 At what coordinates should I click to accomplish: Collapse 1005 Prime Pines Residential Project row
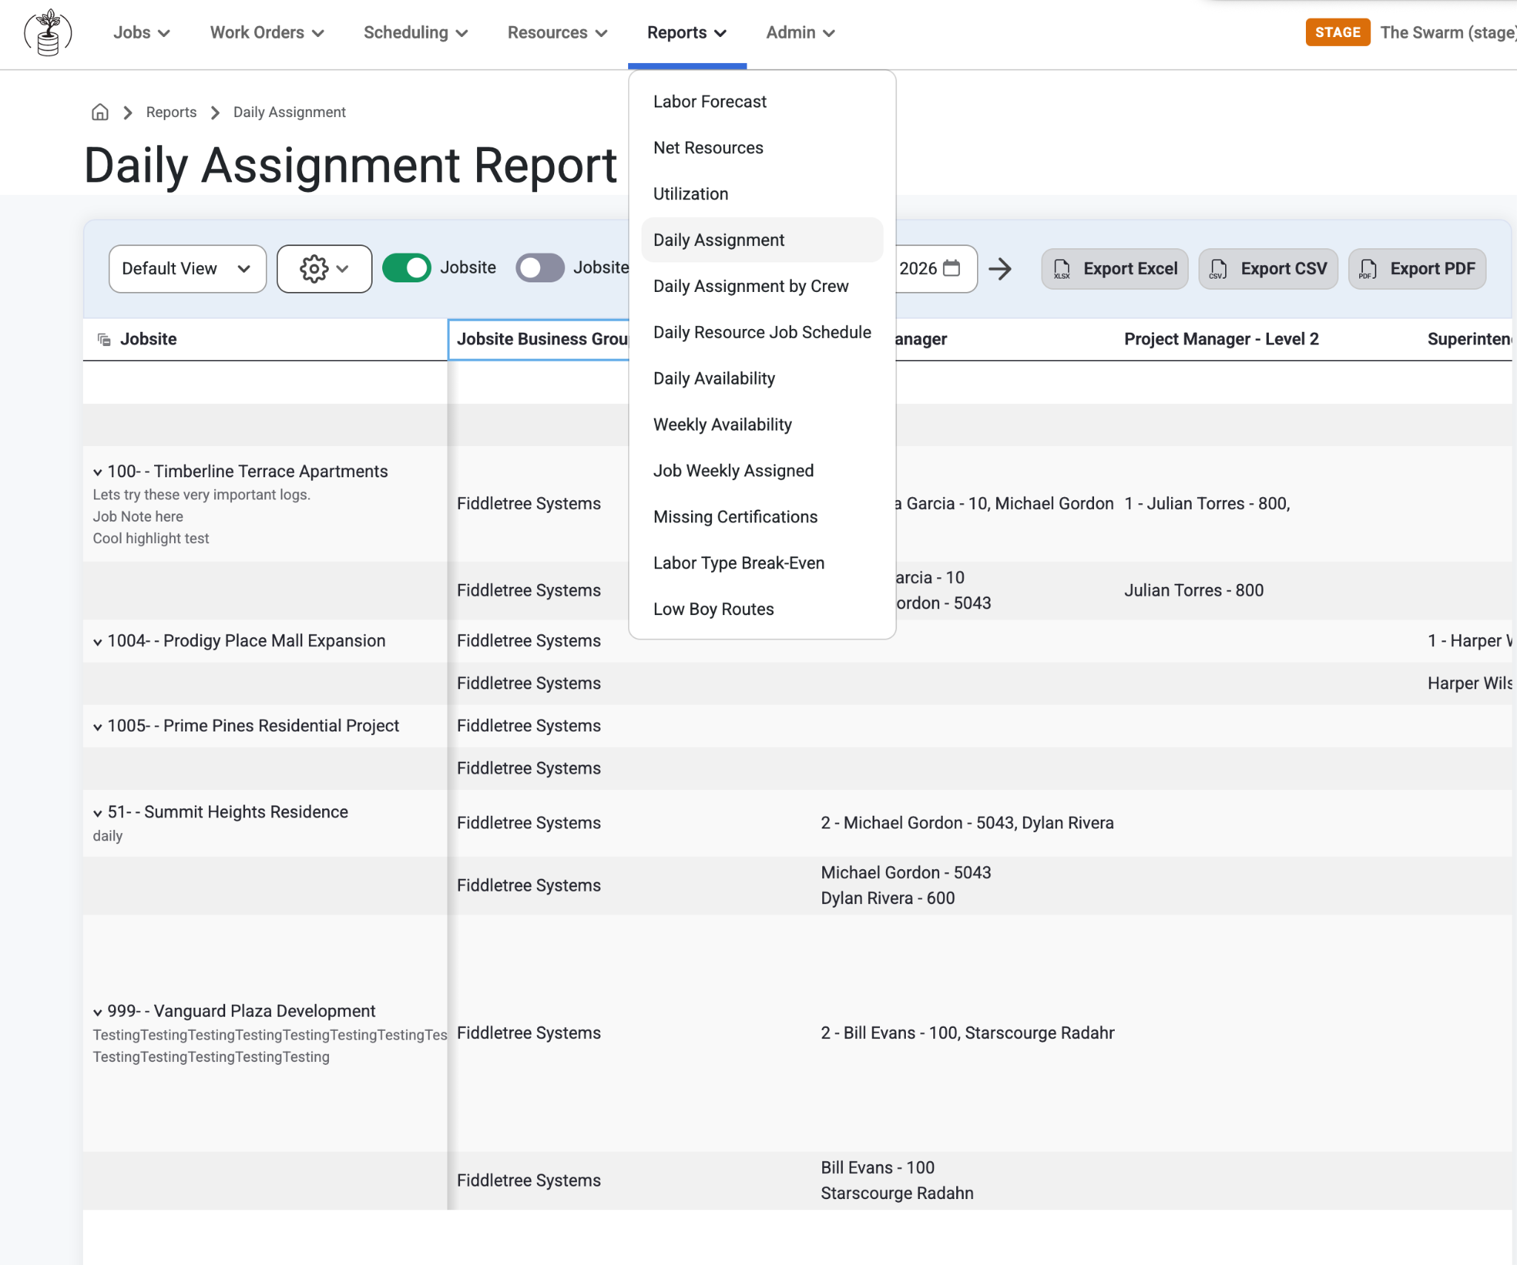click(98, 727)
